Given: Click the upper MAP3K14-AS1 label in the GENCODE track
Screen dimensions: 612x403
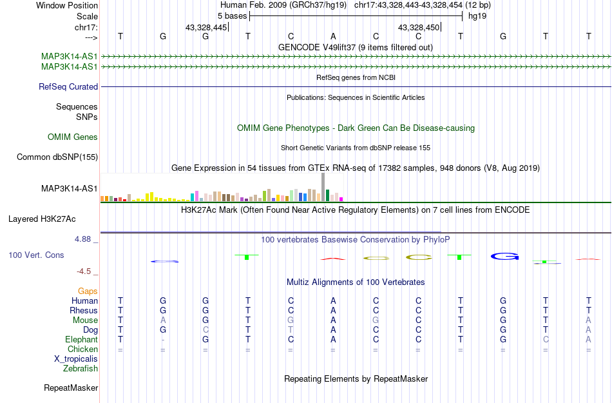Looking at the screenshot, I should [x=70, y=57].
